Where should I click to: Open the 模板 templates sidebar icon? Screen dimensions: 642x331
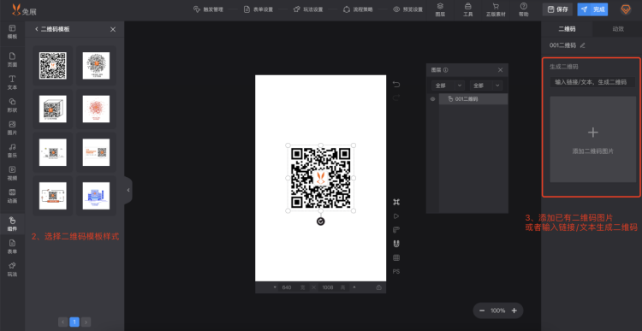coord(12,32)
